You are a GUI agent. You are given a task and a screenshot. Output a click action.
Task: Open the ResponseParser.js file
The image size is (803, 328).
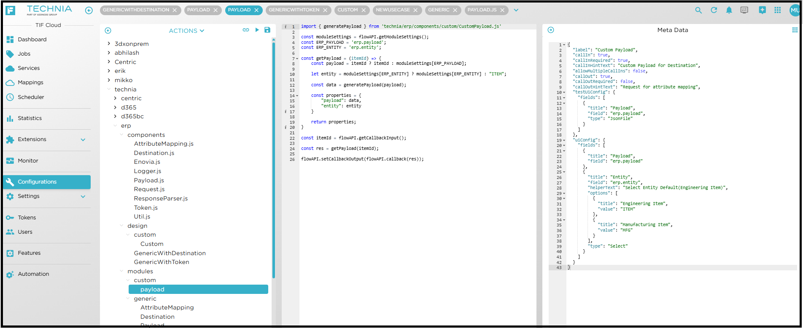coord(161,198)
